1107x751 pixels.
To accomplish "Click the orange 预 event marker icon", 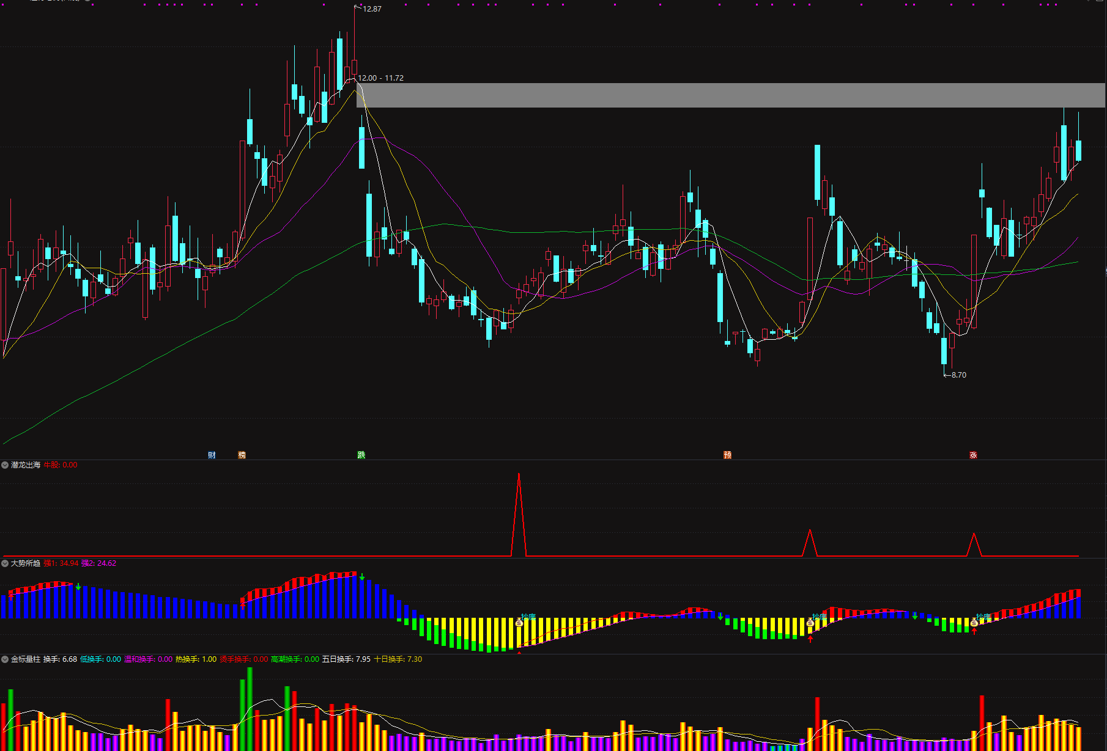I will (727, 455).
